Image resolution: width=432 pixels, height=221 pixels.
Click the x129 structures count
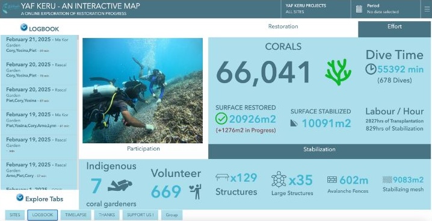(244, 178)
